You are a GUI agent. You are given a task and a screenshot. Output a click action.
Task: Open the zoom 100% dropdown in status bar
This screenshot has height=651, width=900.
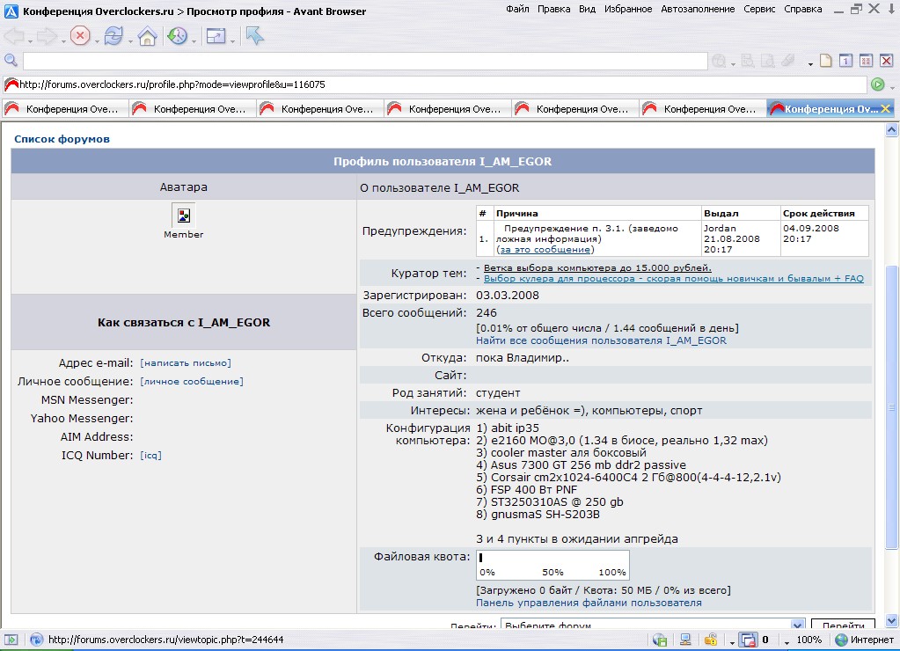point(787,642)
